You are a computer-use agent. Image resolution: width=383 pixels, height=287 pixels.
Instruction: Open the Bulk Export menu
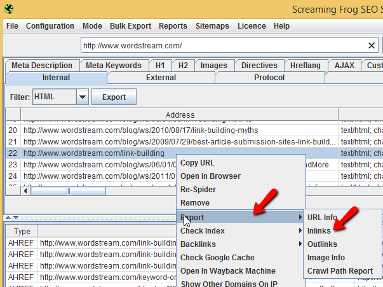(130, 26)
